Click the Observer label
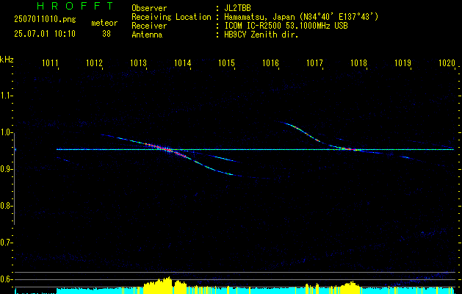This screenshot has width=462, height=294. coord(149,8)
